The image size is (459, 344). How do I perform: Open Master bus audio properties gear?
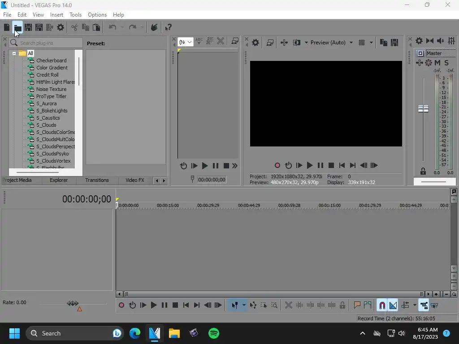point(419,41)
